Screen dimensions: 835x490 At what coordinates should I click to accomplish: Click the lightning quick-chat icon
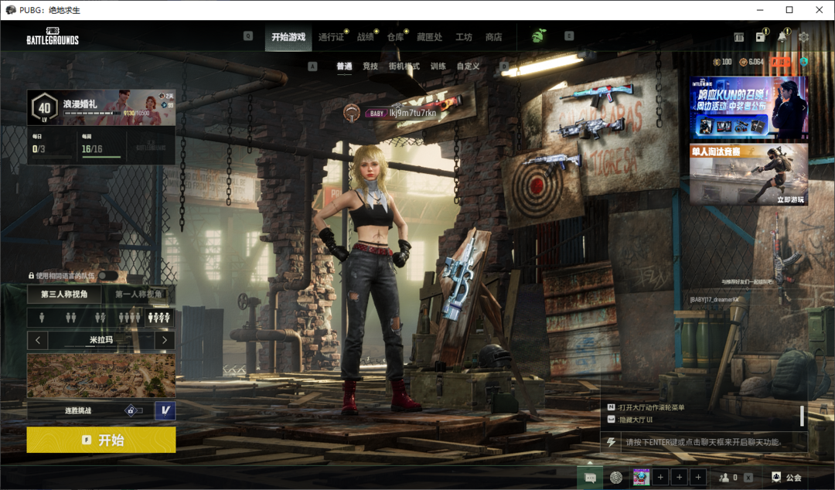click(612, 442)
